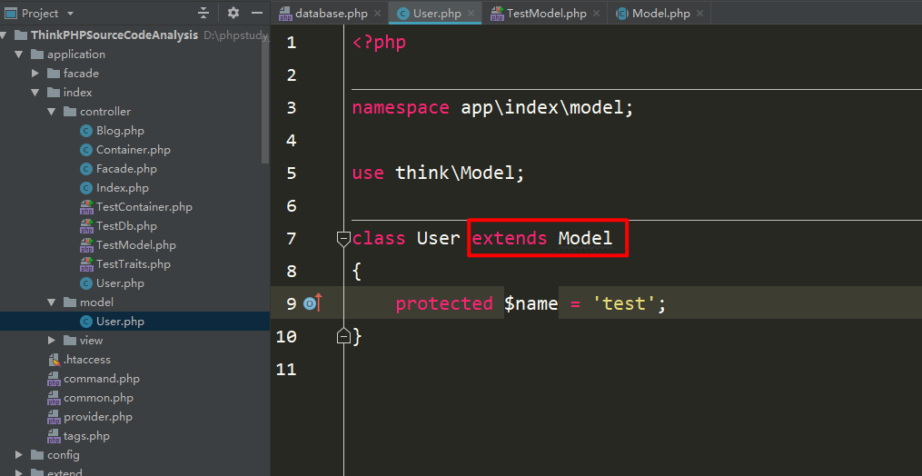Image resolution: width=922 pixels, height=476 pixels.
Task: Close the TestModel.php tab
Action: pyautogui.click(x=596, y=14)
